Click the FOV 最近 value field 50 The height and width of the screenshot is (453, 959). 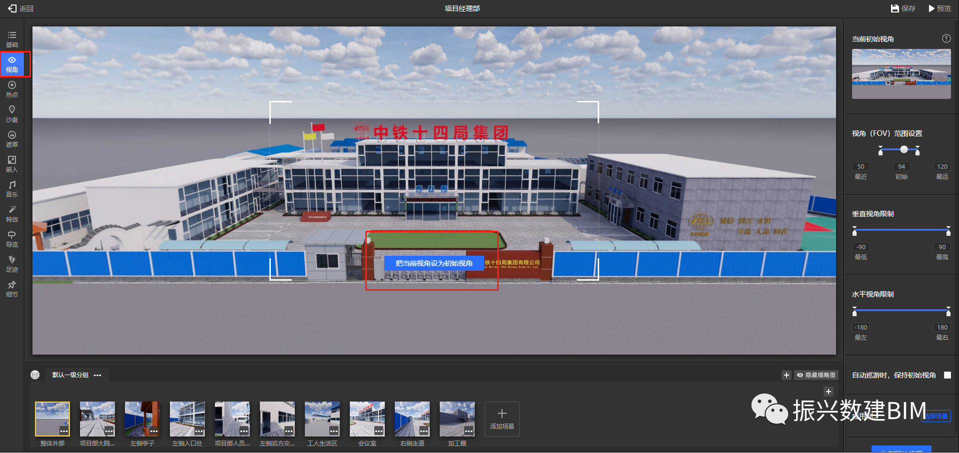click(x=861, y=167)
